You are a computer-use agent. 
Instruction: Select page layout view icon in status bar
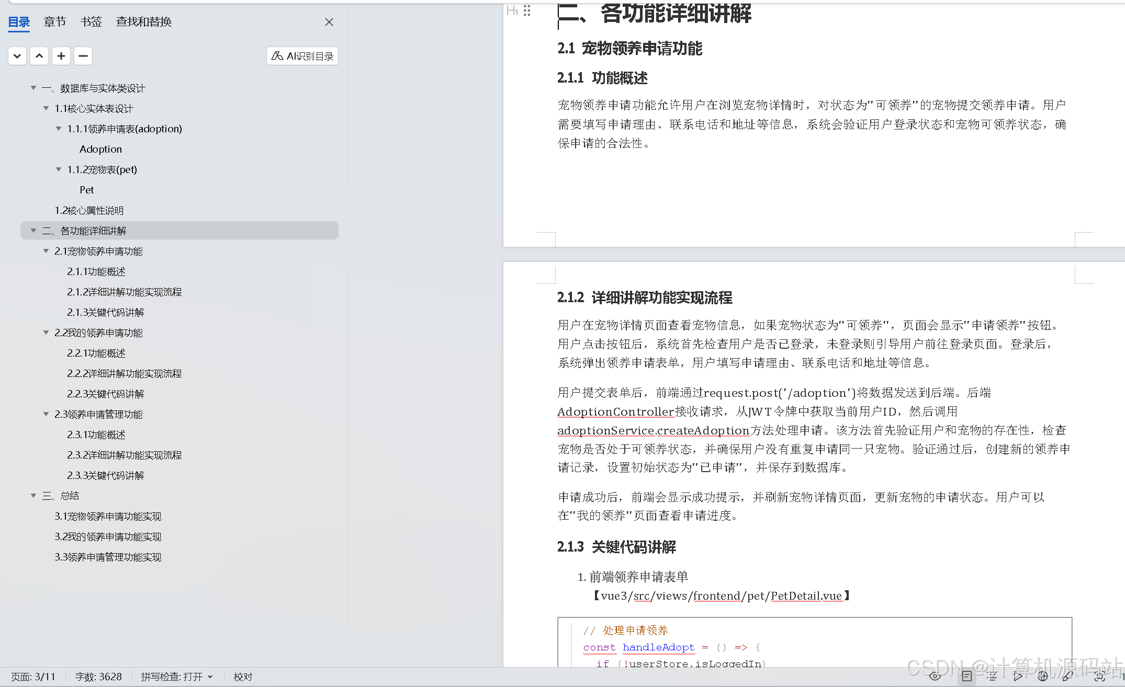pyautogui.click(x=967, y=677)
